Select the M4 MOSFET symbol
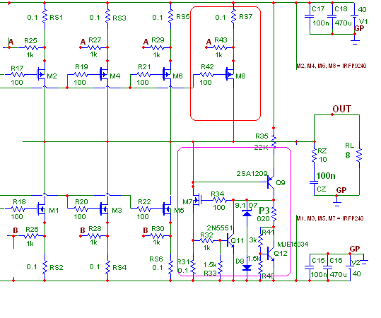Screen dimensions: 381x318 (x=104, y=75)
